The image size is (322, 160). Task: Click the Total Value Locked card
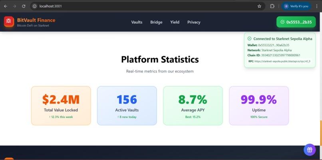point(61,106)
